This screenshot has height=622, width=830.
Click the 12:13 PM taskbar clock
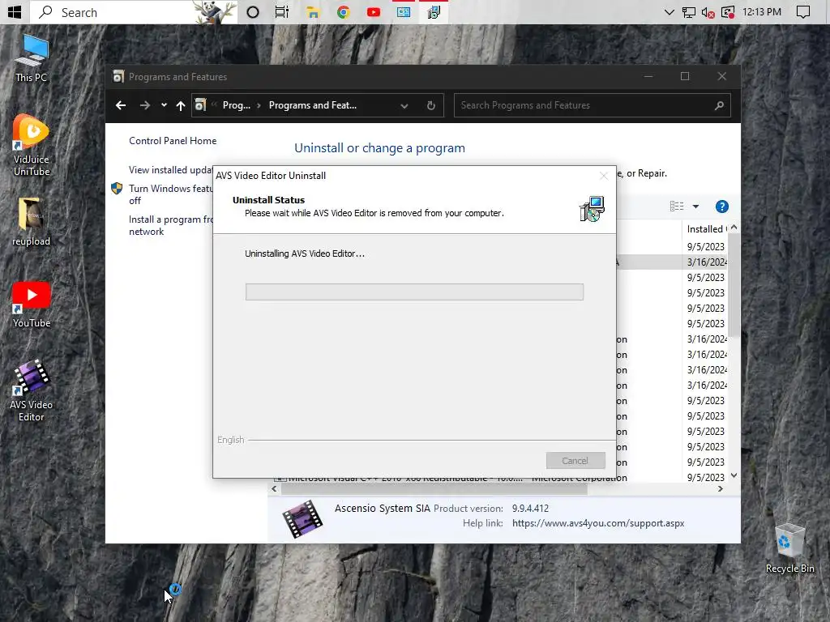click(x=762, y=11)
